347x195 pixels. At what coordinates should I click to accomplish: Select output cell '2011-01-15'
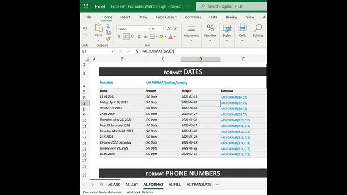point(200,97)
